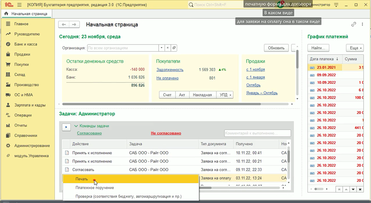The height and width of the screenshot is (203, 371).
Task: Open the Отчеты chart icon
Action: pyautogui.click(x=8, y=125)
